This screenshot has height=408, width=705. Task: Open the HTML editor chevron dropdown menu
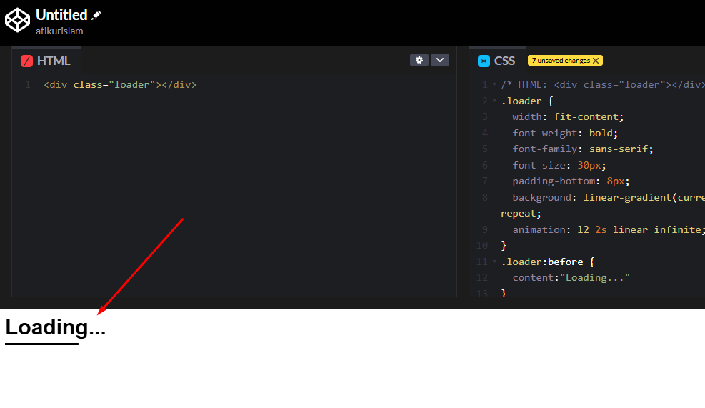[x=440, y=60]
